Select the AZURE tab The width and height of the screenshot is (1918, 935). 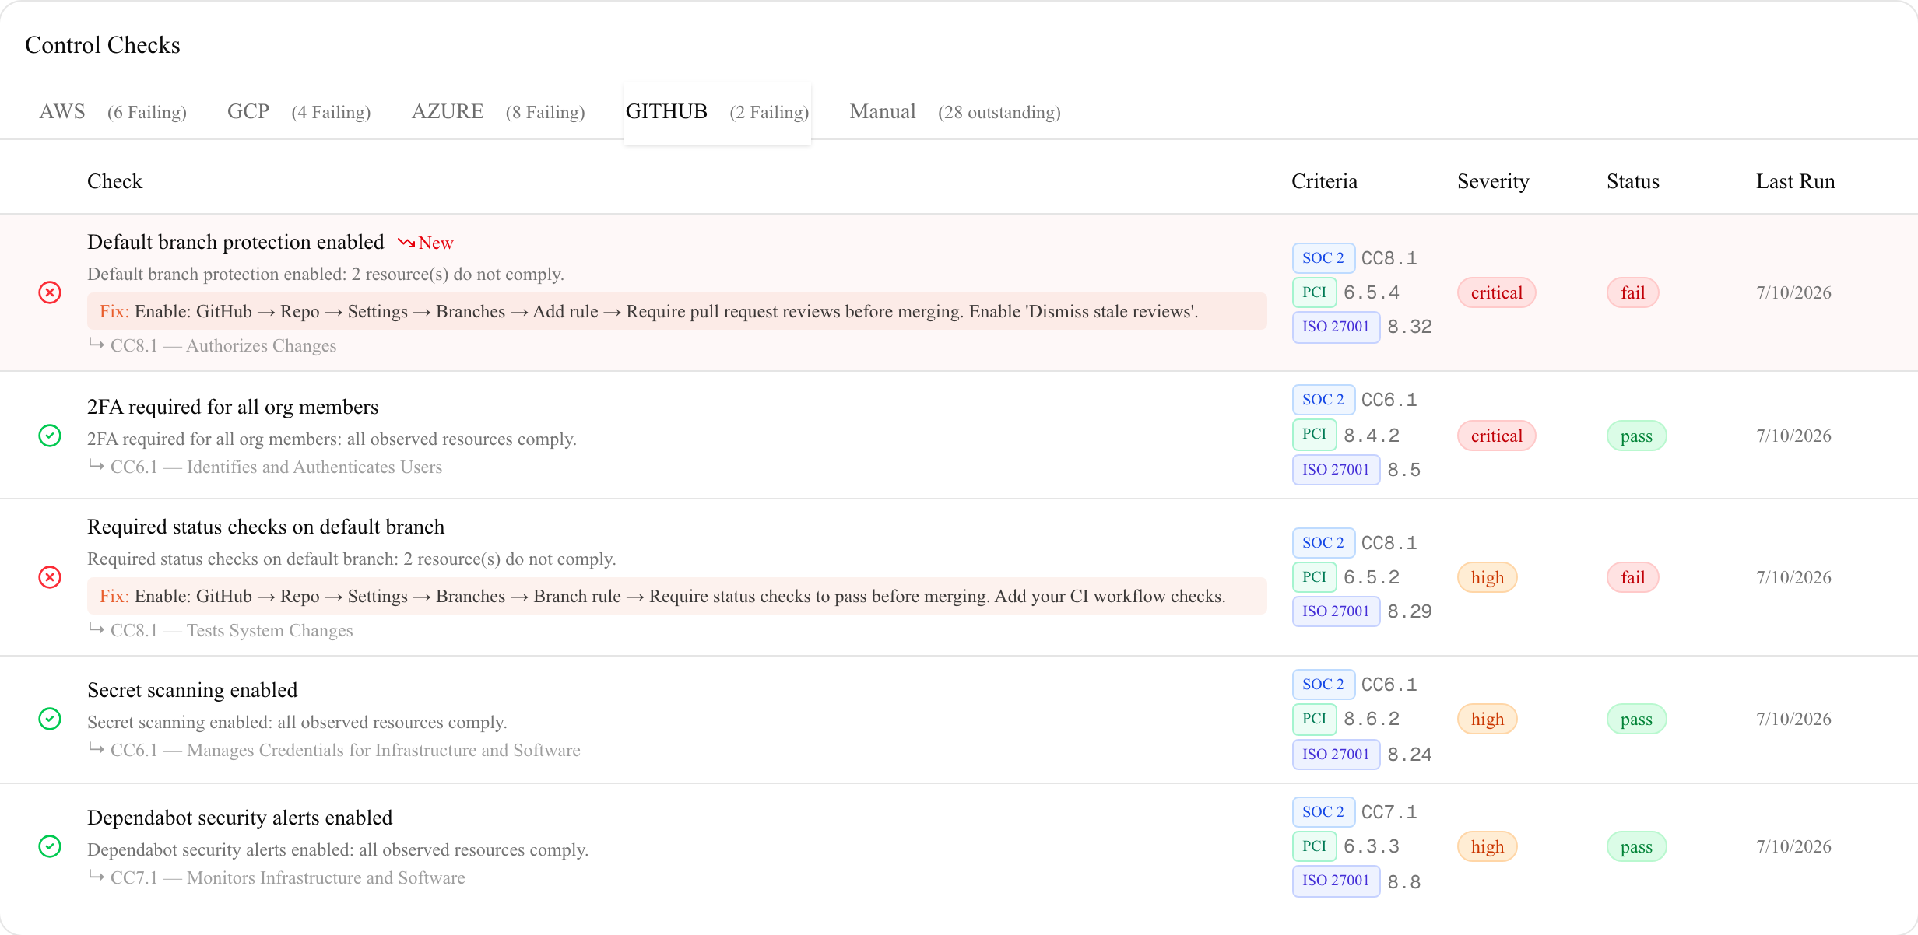pos(498,112)
